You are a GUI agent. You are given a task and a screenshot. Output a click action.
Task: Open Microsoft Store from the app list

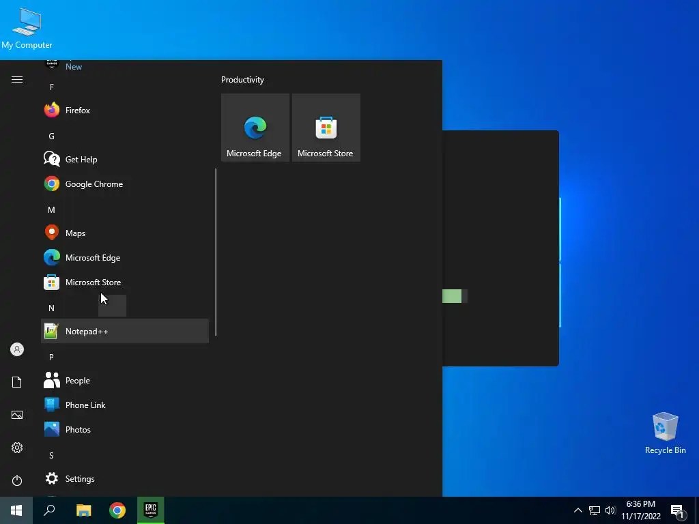click(x=125, y=282)
